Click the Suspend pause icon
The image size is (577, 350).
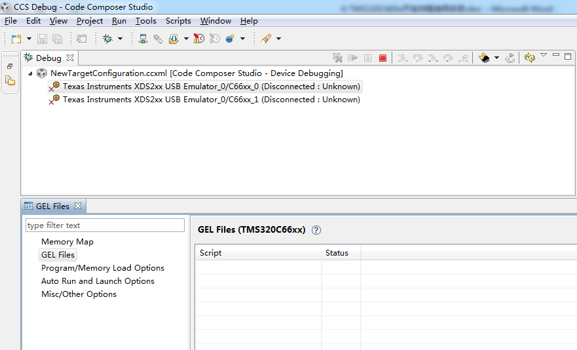(x=367, y=58)
